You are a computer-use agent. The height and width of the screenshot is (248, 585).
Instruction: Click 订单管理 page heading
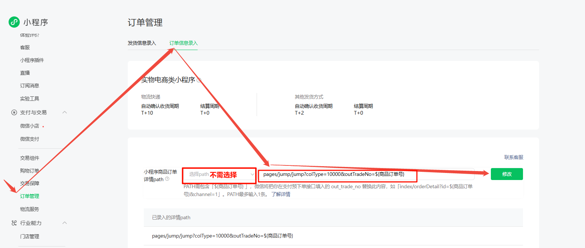click(145, 22)
